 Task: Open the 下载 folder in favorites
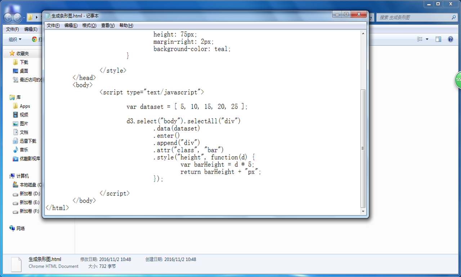pyautogui.click(x=24, y=62)
